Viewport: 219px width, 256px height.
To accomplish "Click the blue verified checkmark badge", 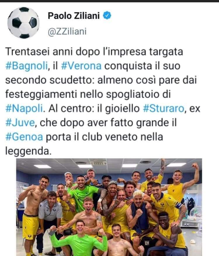I will click(x=107, y=15).
